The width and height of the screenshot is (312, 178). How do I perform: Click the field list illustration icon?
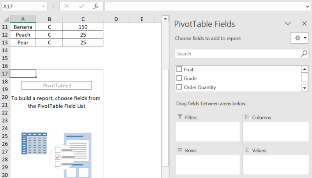pyautogui.click(x=78, y=155)
